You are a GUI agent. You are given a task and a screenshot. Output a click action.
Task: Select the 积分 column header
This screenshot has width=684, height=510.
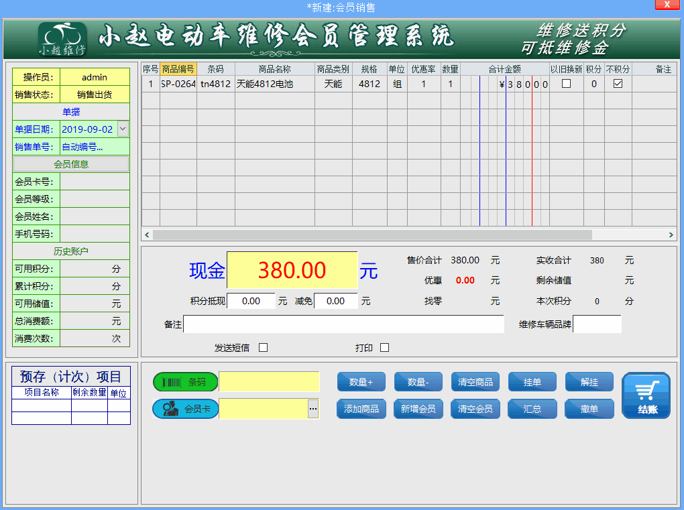[593, 69]
